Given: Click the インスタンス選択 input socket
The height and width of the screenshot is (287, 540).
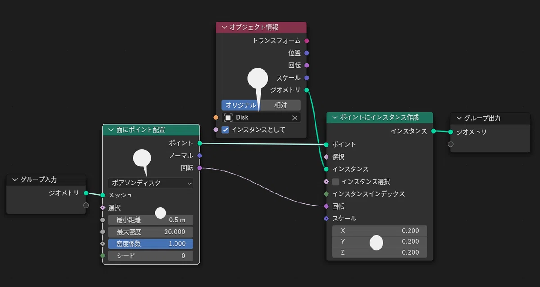Looking at the screenshot, I should [x=327, y=182].
